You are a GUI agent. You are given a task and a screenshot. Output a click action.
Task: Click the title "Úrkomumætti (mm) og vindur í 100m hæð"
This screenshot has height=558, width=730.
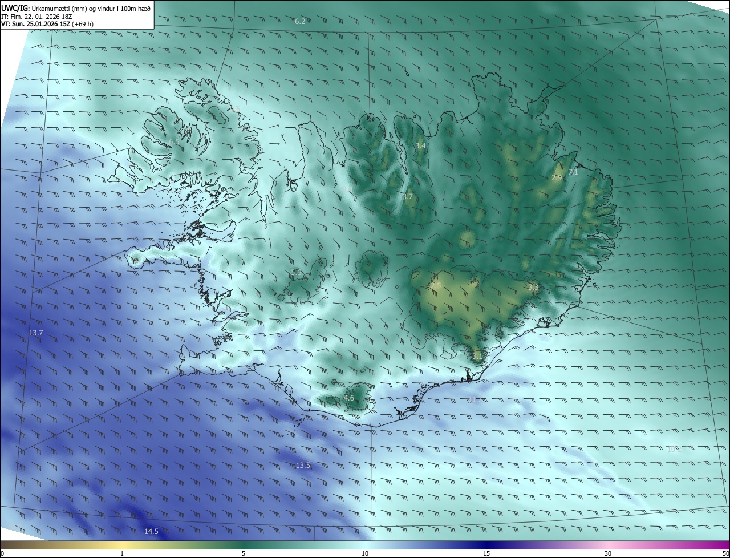[x=91, y=7]
